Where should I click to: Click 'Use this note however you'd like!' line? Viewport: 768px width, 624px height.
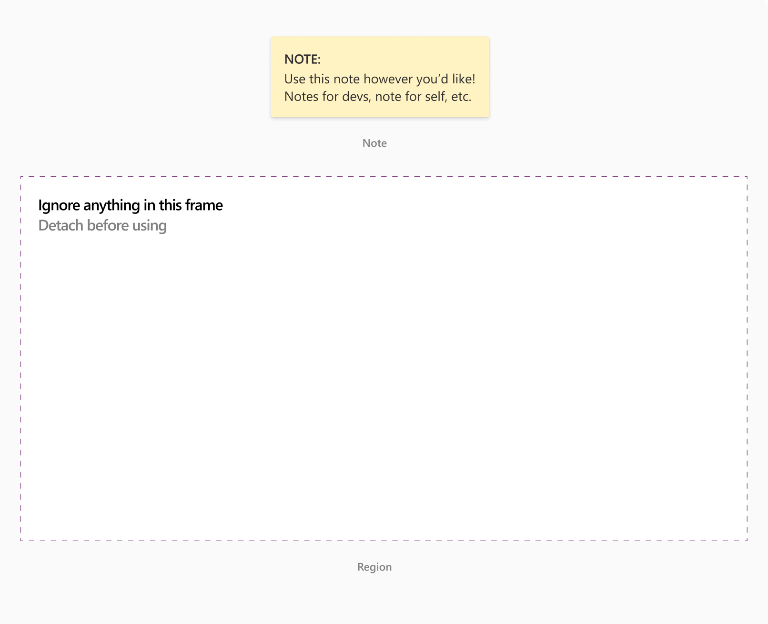(380, 79)
